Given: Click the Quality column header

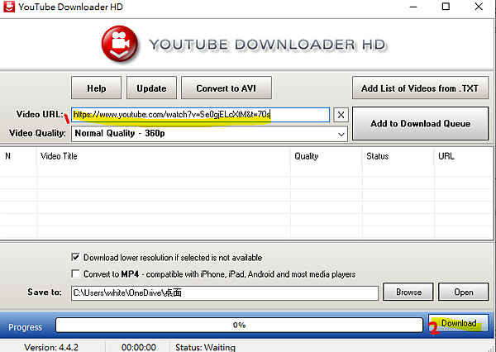Looking at the screenshot, I should pos(327,156).
